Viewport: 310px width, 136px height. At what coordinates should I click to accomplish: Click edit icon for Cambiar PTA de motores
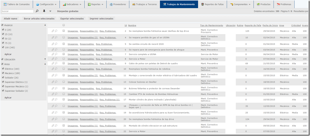click(x=53, y=94)
